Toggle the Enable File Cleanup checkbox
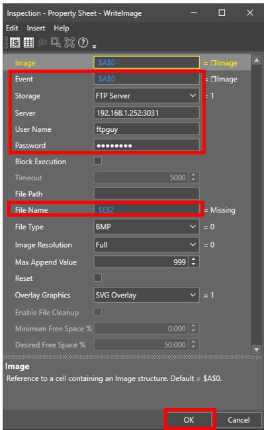 [x=98, y=312]
